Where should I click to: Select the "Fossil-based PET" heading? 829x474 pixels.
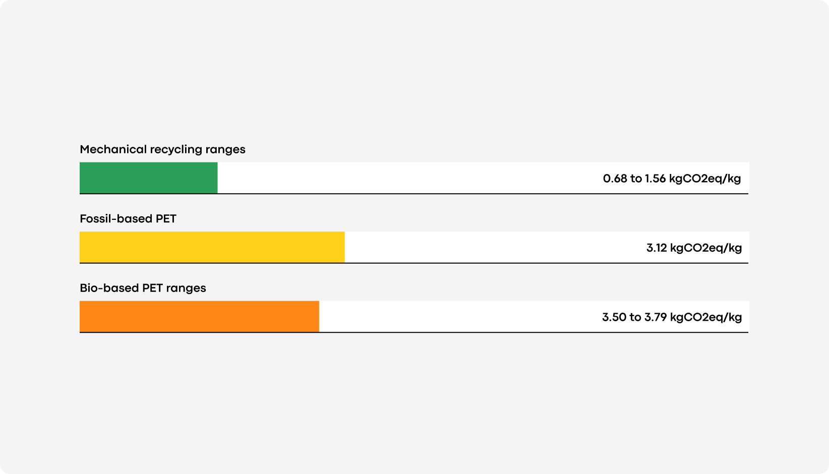click(128, 218)
